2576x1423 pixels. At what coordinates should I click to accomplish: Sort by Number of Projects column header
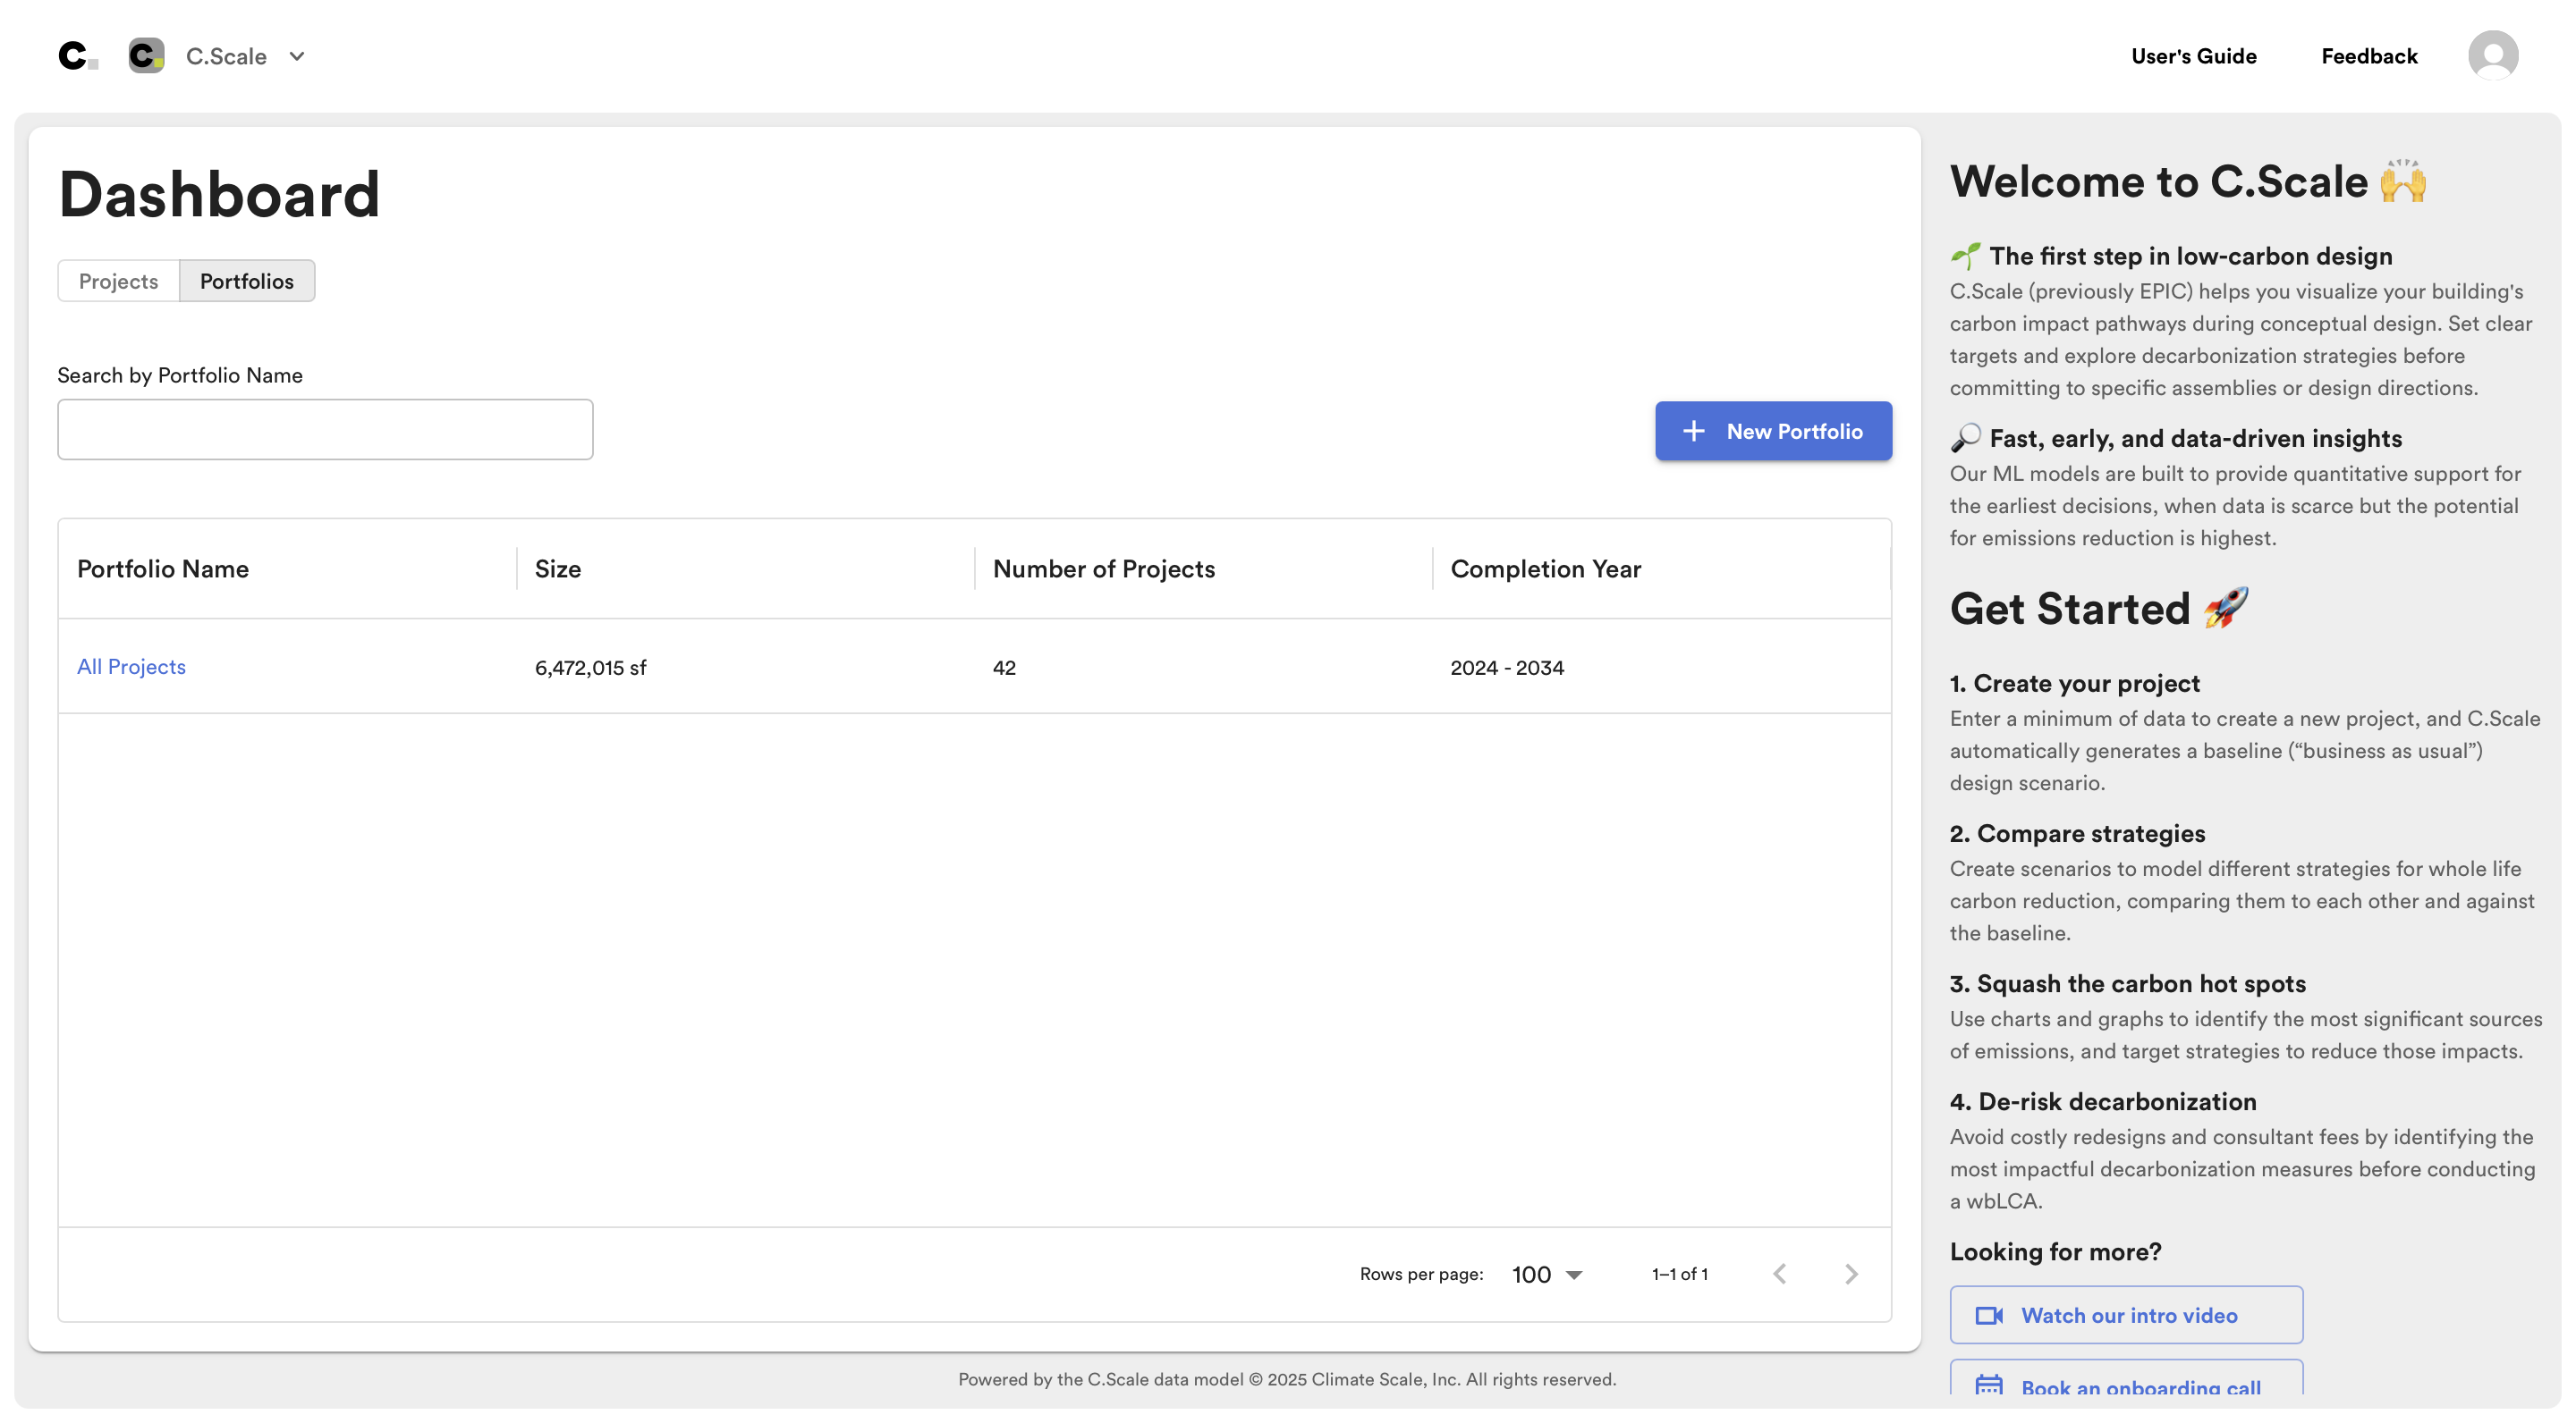(1104, 568)
